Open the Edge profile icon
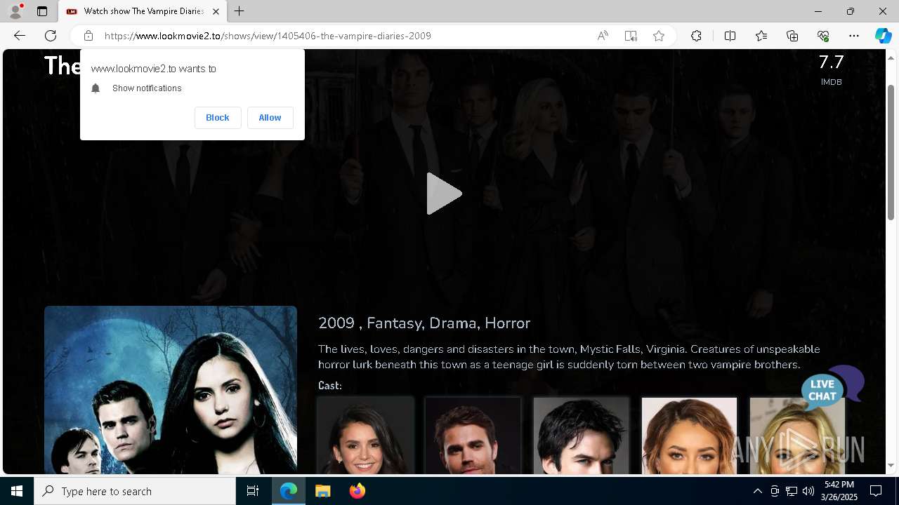 pos(15,11)
